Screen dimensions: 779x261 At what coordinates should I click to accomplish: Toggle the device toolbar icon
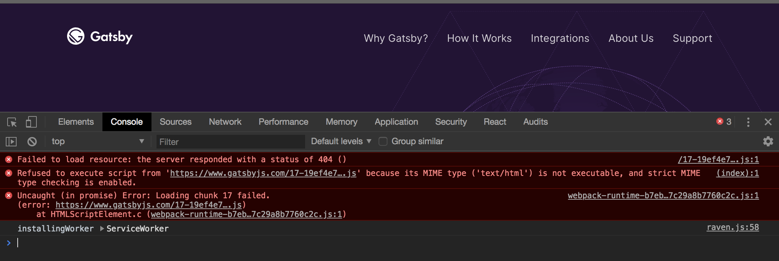pos(31,122)
